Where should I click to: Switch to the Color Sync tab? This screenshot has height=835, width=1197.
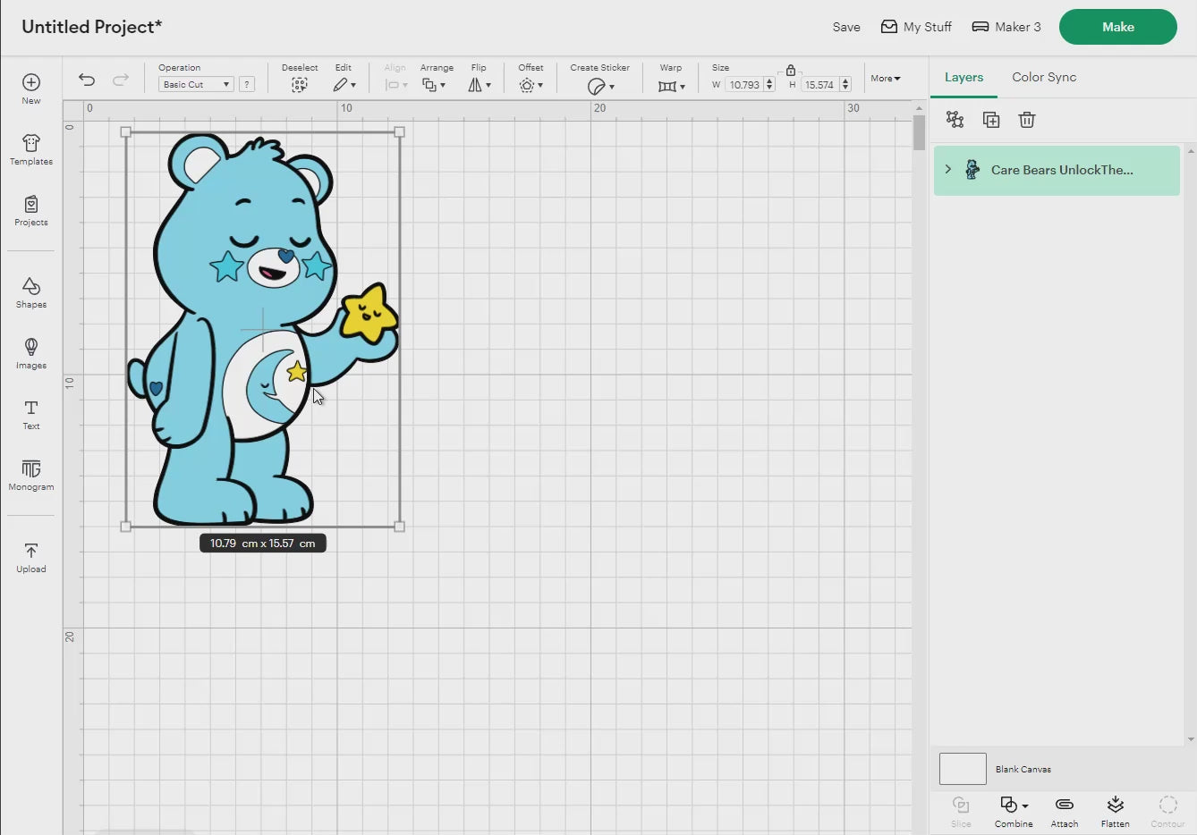tap(1044, 77)
